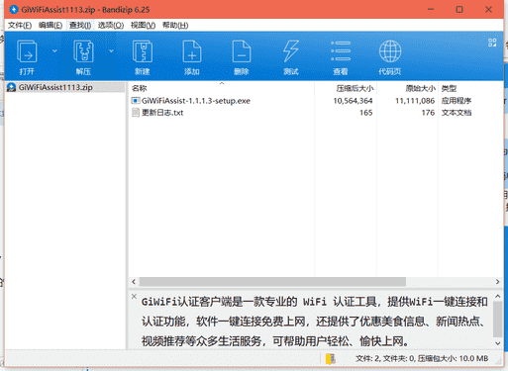Image resolution: width=508 pixels, height=371 pixels.
Task: Select the GiWiFiAssist-1.1.1.3-setup.exe file
Action: (196, 101)
